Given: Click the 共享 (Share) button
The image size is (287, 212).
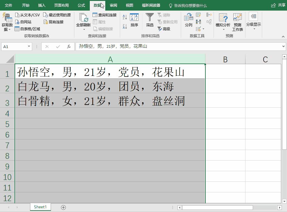Looking at the screenshot, I should 278,5.
